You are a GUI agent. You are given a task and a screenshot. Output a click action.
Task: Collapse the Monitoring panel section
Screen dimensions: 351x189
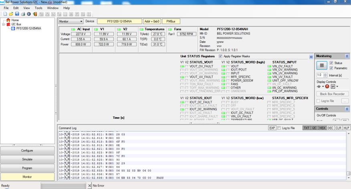tap(346, 57)
